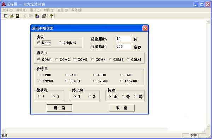Select 8 data bits
Screen dimensions: 212x139
(56, 97)
